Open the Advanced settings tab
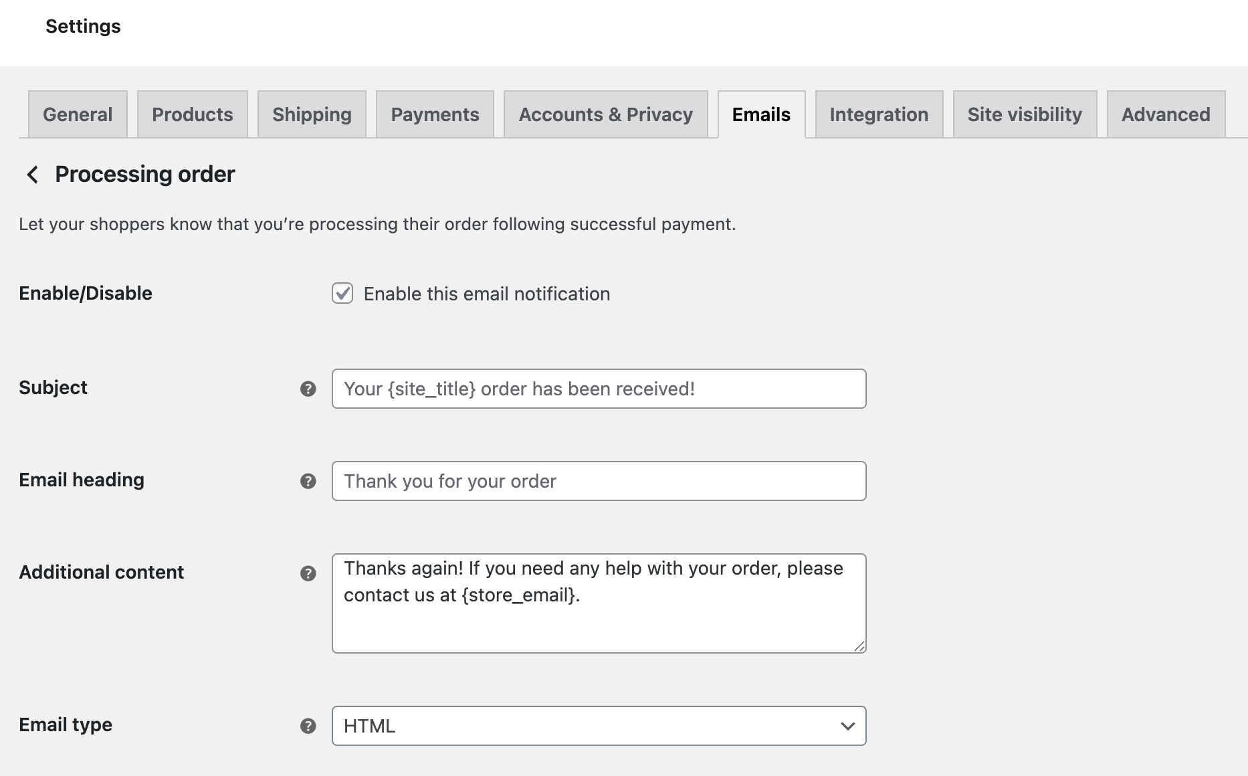This screenshot has width=1248, height=776. pyautogui.click(x=1166, y=114)
